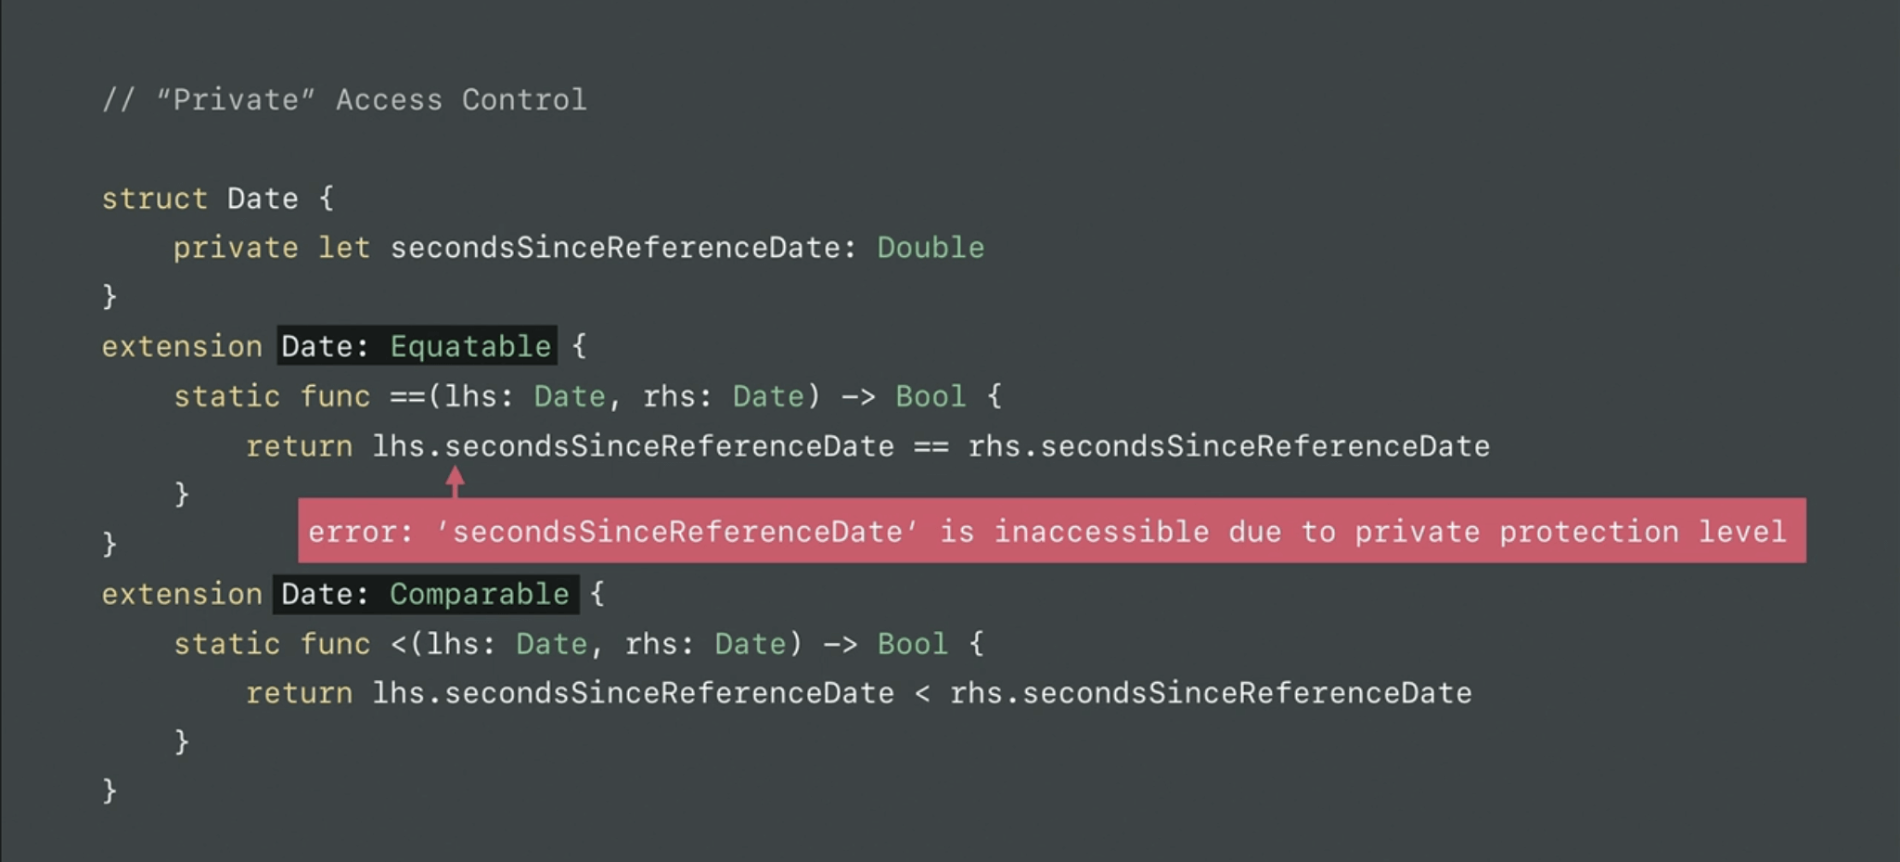Click 'Bool' return type of the < function
Image resolution: width=1900 pixels, height=862 pixels.
coord(913,644)
